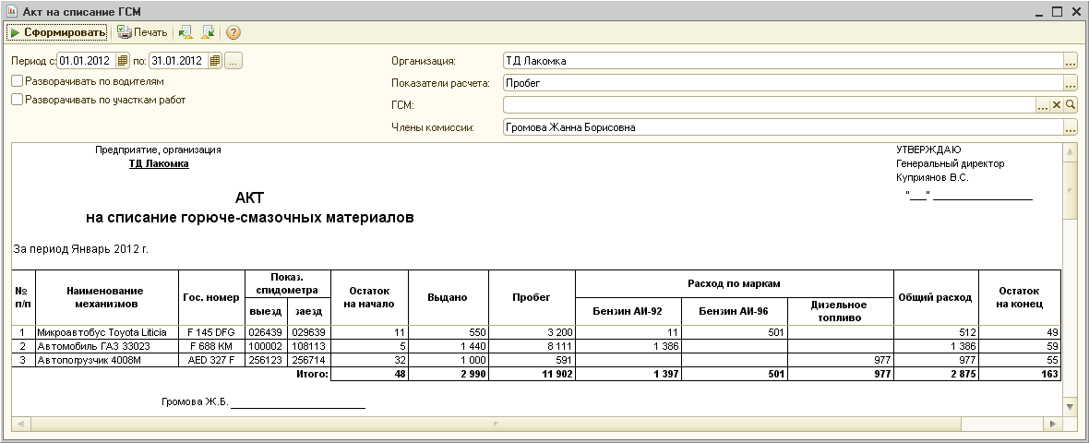This screenshot has height=443, width=1089.
Task: Open calendar for the period end date
Action: tap(215, 61)
